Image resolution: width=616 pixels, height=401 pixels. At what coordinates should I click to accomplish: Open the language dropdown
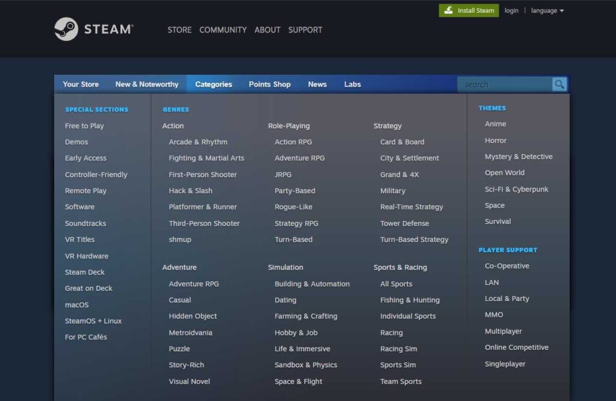tap(546, 10)
